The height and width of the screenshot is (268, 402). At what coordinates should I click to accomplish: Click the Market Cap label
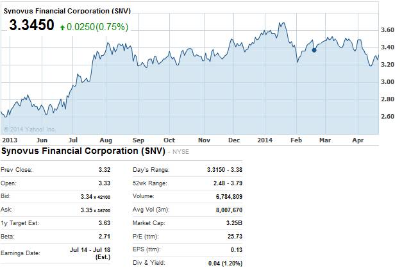pos(149,223)
